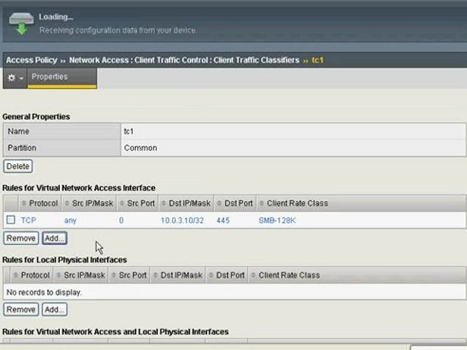Sort virtual interface rules by Dst Port
Screen dimensions: 467x350
pos(235,203)
